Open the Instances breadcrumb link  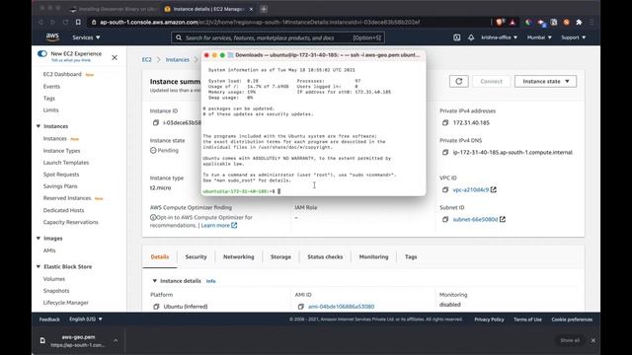click(178, 59)
